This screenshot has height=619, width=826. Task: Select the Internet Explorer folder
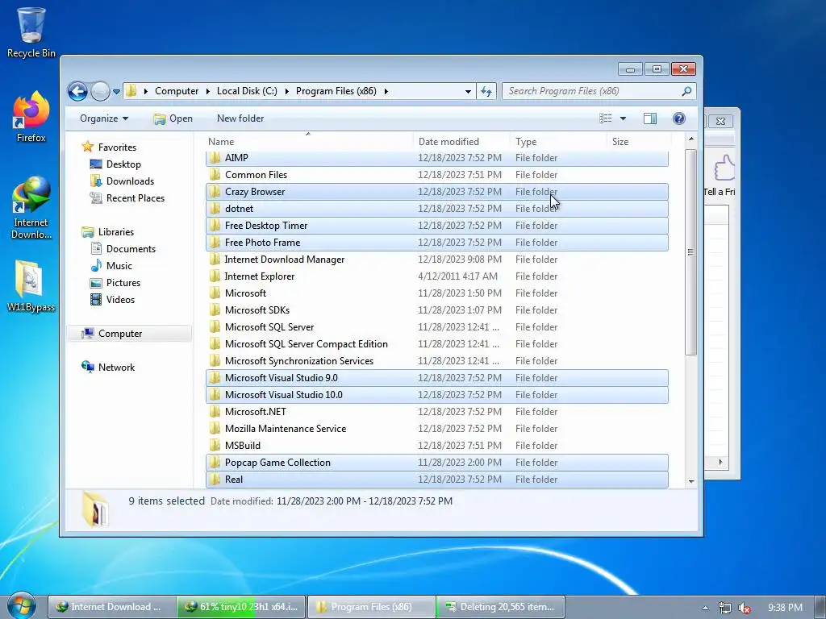[436, 276]
